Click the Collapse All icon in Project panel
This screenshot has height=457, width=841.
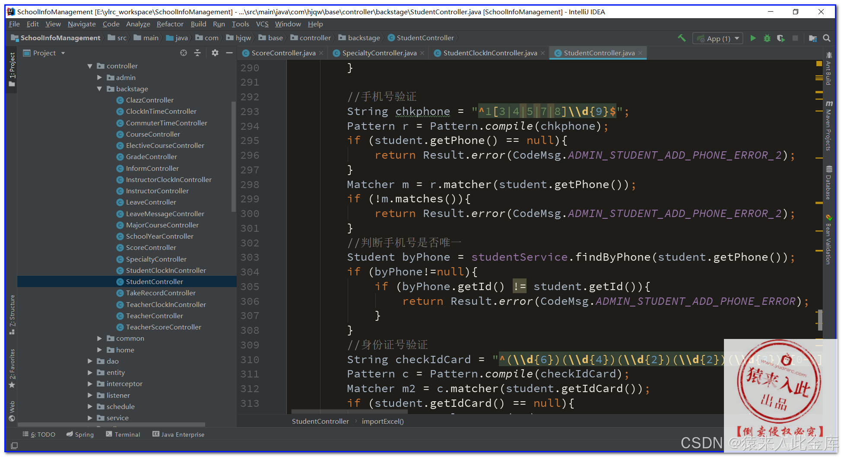click(x=197, y=53)
